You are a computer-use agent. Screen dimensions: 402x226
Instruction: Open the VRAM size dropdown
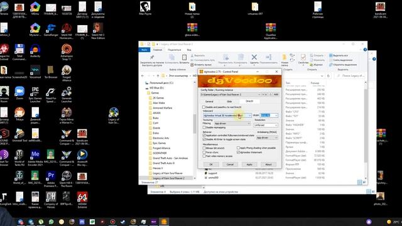click(x=269, y=116)
